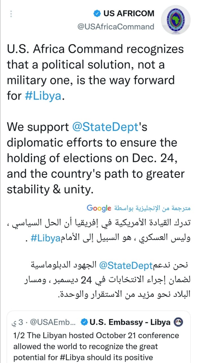Screen dimensions: 197x363
Task: Tap the U.S. Embassy - Libya avatar
Action: point(179,322)
